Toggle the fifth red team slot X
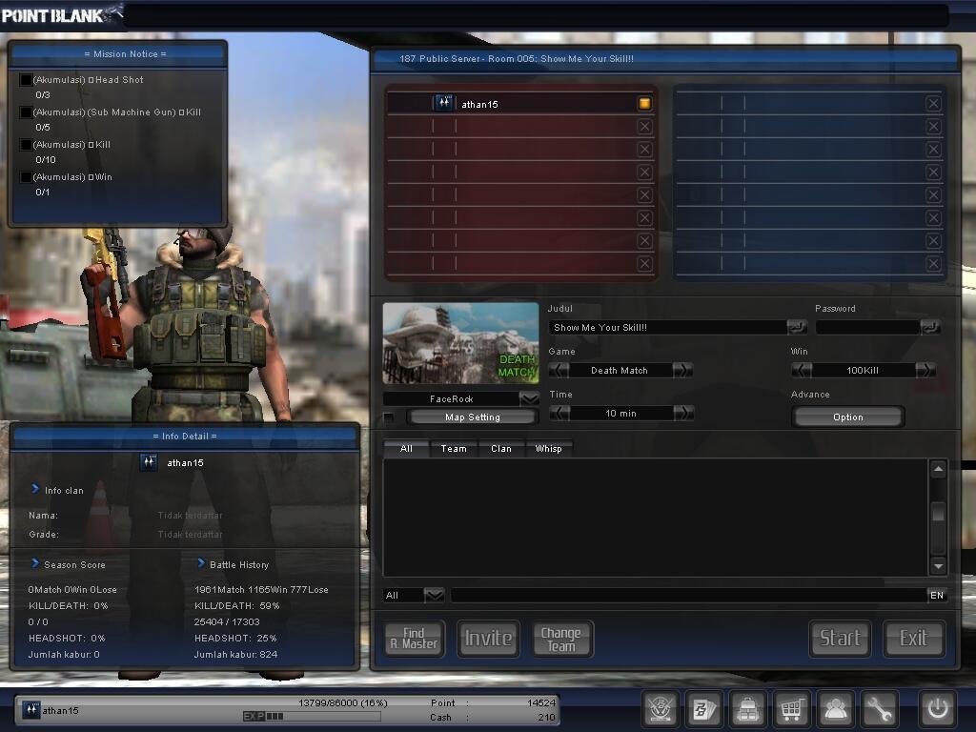 (x=644, y=194)
